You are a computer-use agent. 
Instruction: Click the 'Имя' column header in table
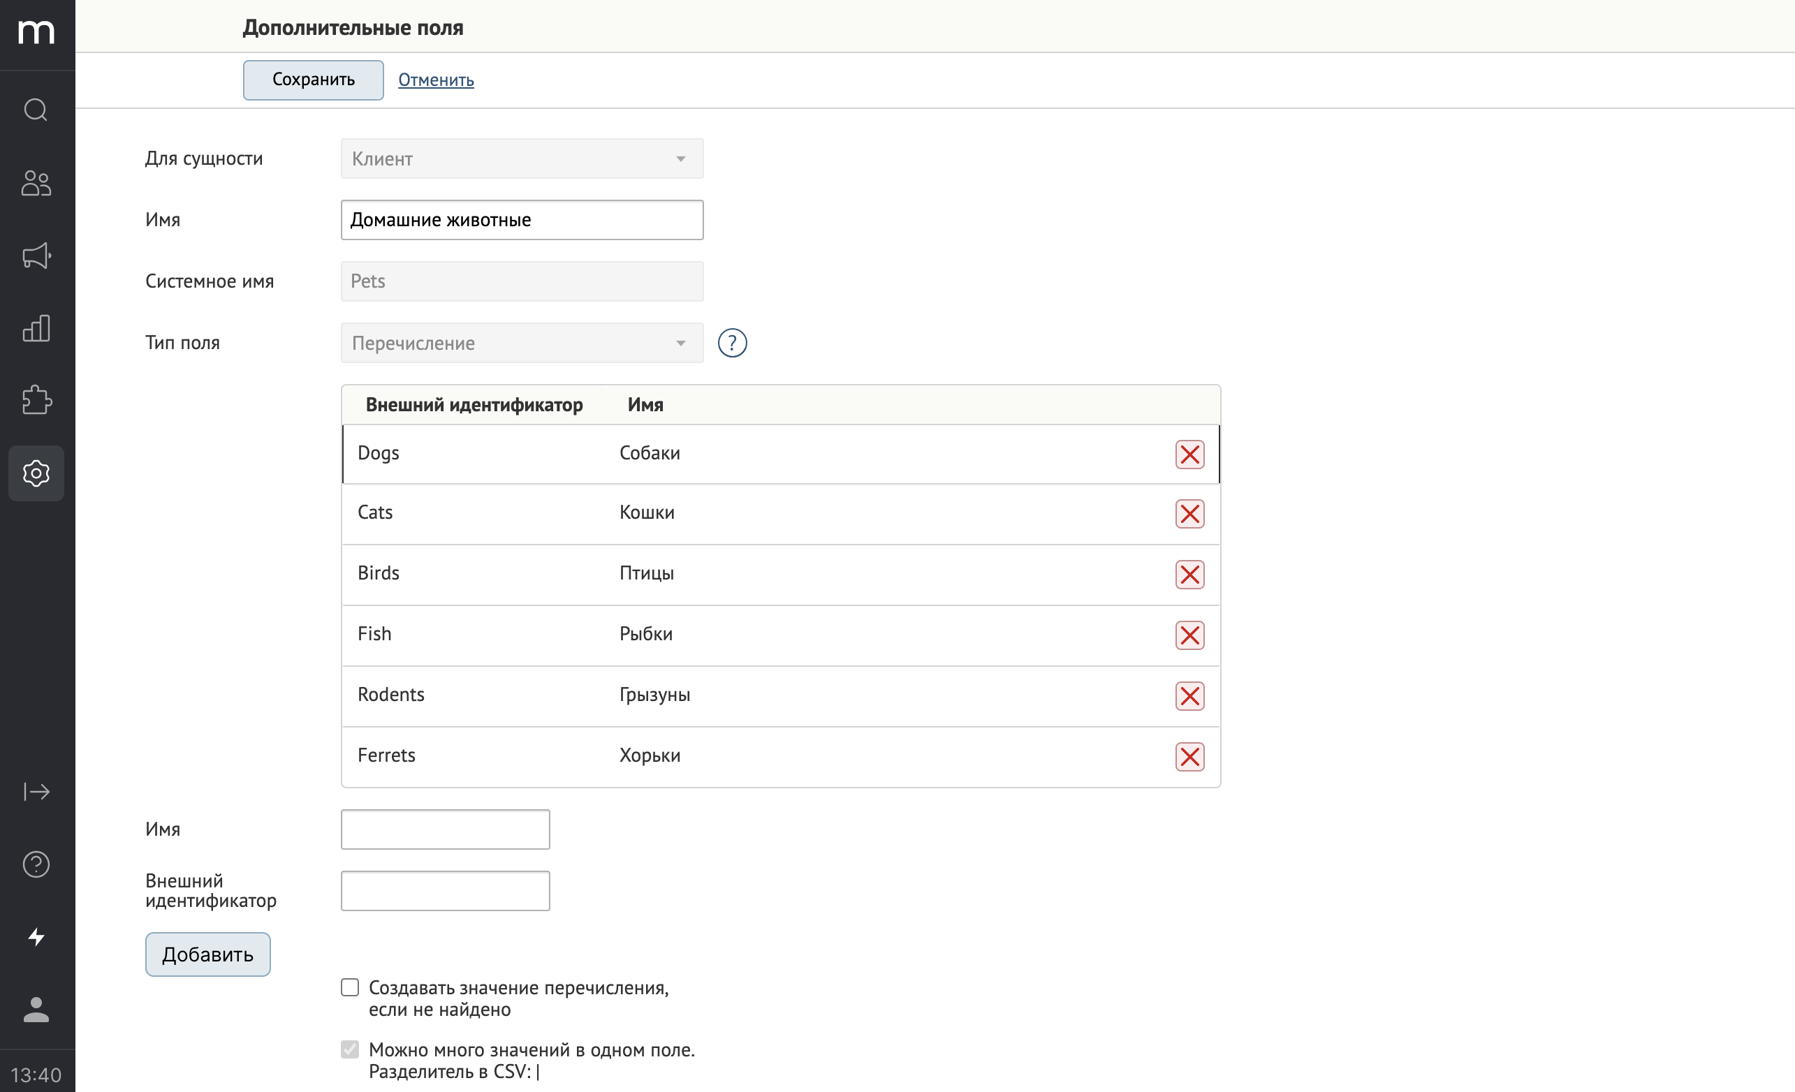pos(645,405)
